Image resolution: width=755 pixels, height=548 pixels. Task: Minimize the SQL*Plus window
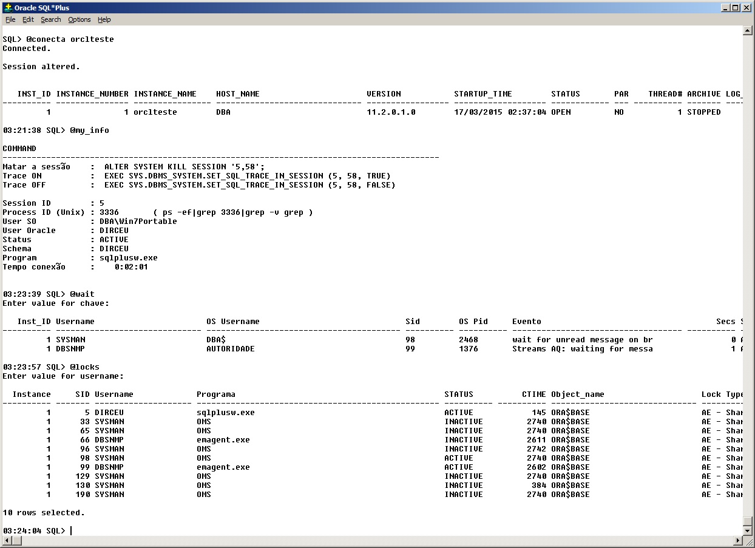tap(725, 8)
